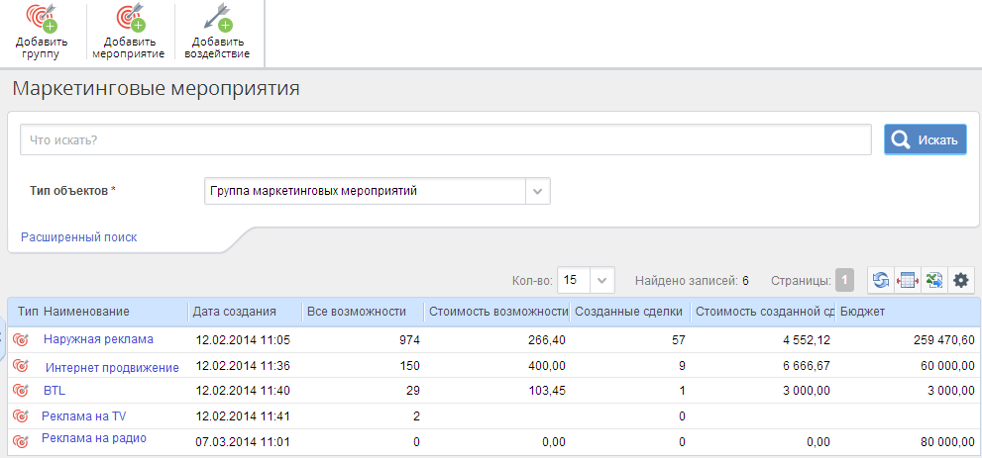The width and height of the screenshot is (982, 460).
Task: Open the Интернет продвижение group link
Action: tap(112, 367)
